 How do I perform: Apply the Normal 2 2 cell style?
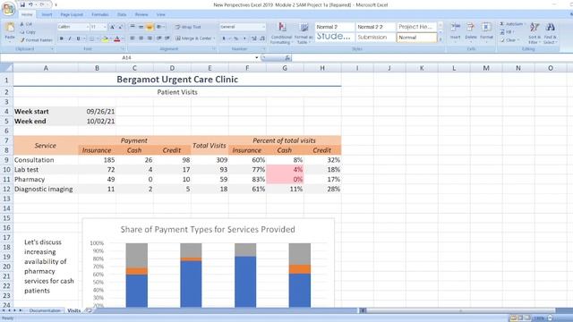(375, 27)
